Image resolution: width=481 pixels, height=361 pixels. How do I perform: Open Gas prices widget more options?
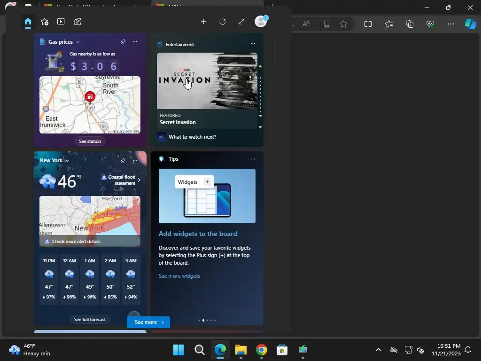click(x=135, y=41)
